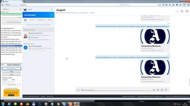
Task: Open the Firefox downloads arrow
Action: click(x=170, y=5)
